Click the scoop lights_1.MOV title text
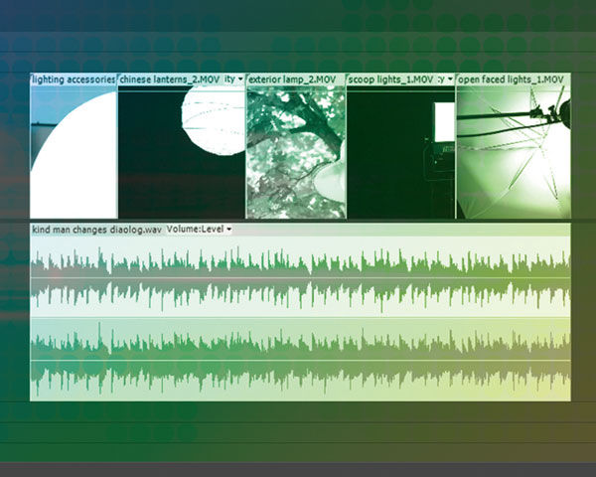The image size is (596, 477). (x=390, y=79)
